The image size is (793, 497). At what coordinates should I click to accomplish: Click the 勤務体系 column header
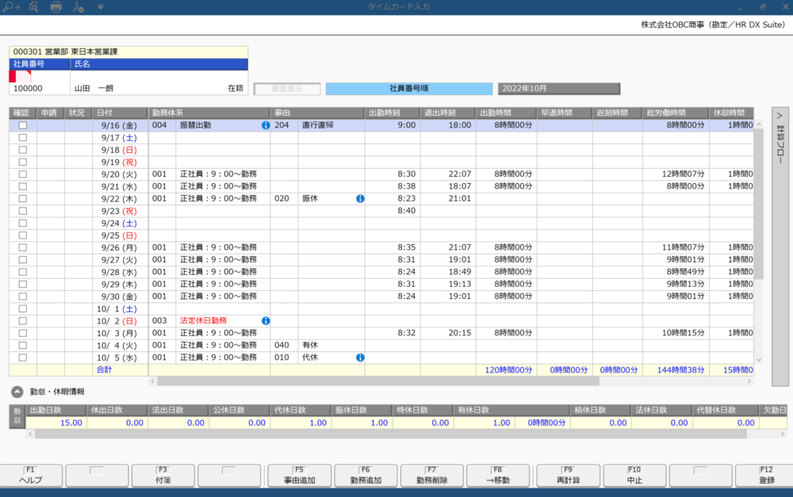209,113
